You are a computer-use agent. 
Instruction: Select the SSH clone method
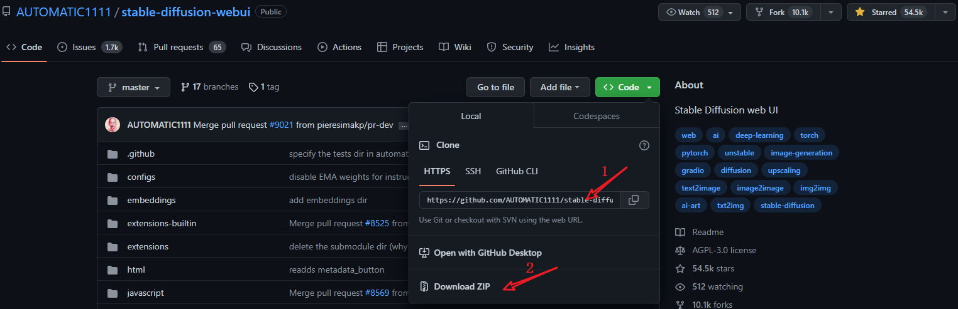pos(473,171)
